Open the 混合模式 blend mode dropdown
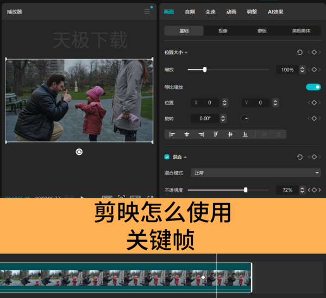 tap(256, 173)
